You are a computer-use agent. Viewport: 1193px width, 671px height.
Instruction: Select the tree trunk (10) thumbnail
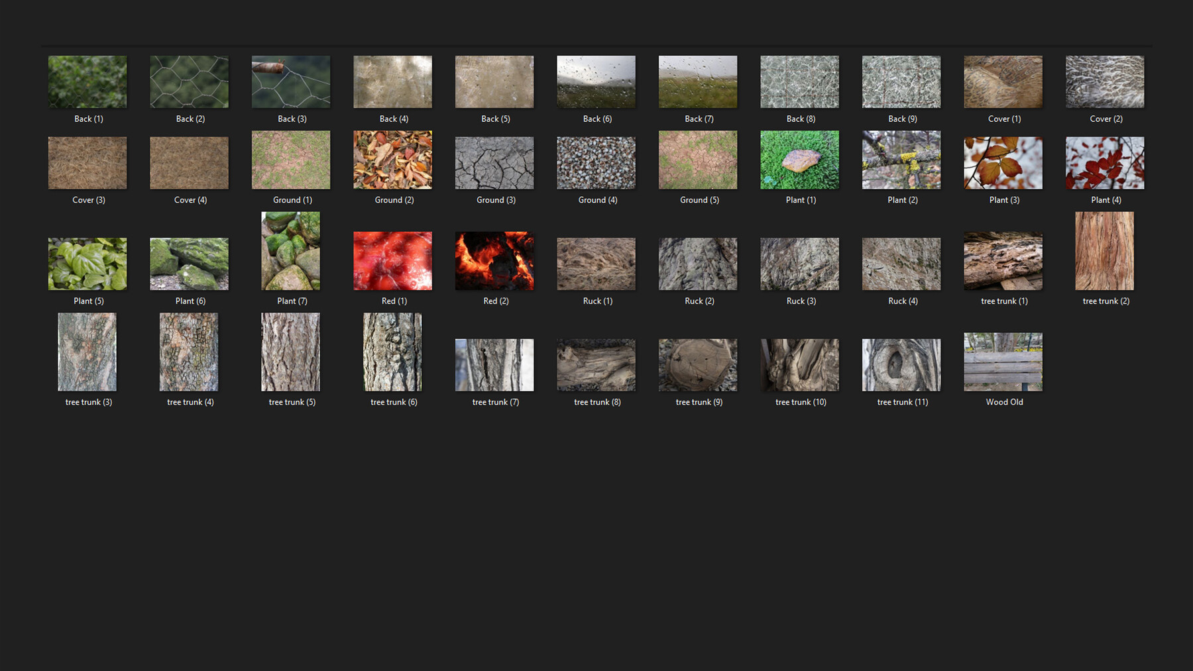[800, 365]
